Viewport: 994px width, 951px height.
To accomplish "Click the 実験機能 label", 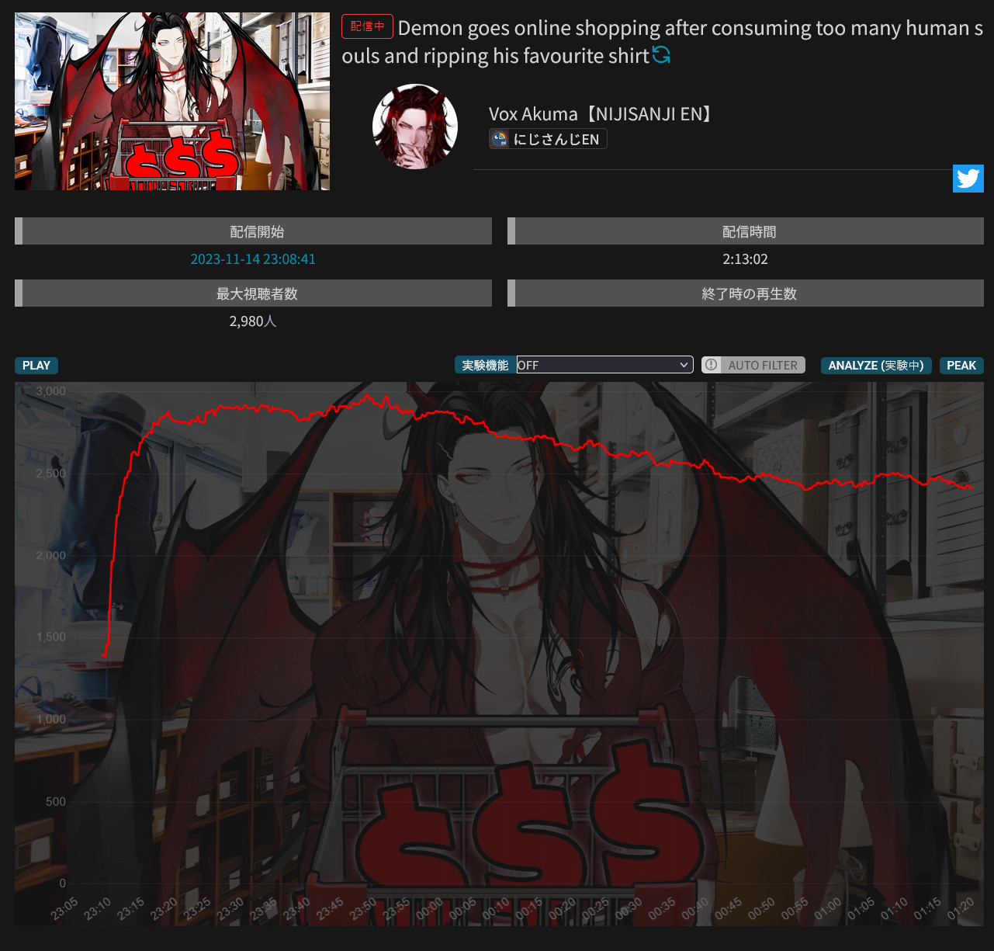I will [x=485, y=365].
